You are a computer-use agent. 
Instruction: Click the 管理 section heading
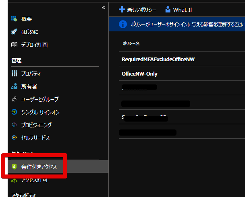16,60
